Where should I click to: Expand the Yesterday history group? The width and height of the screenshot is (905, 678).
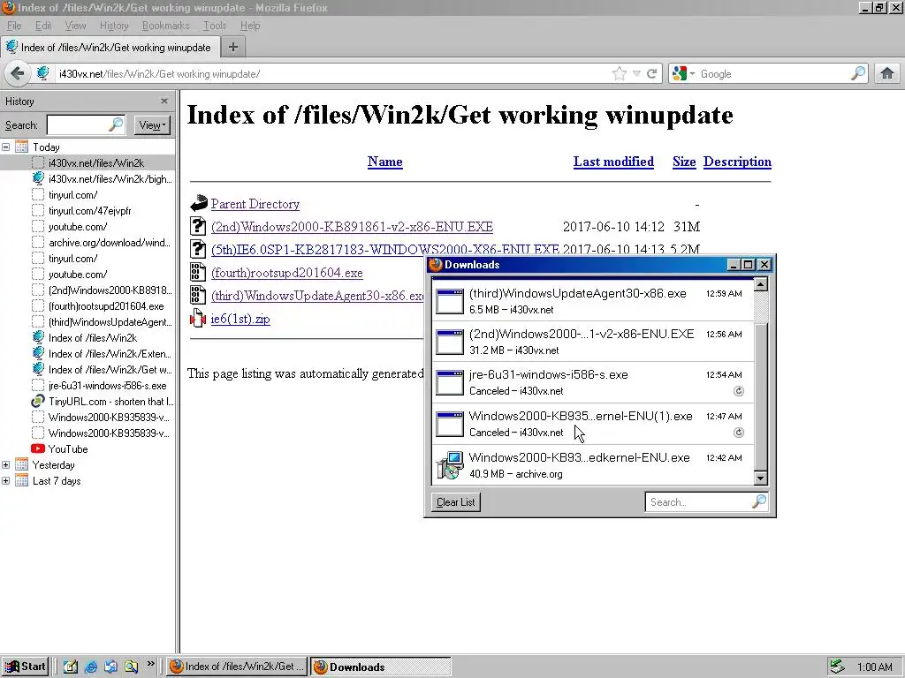coord(6,464)
